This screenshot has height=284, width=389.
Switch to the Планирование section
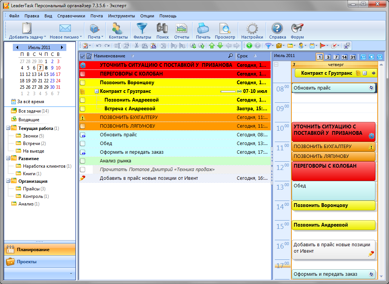coord(40,250)
